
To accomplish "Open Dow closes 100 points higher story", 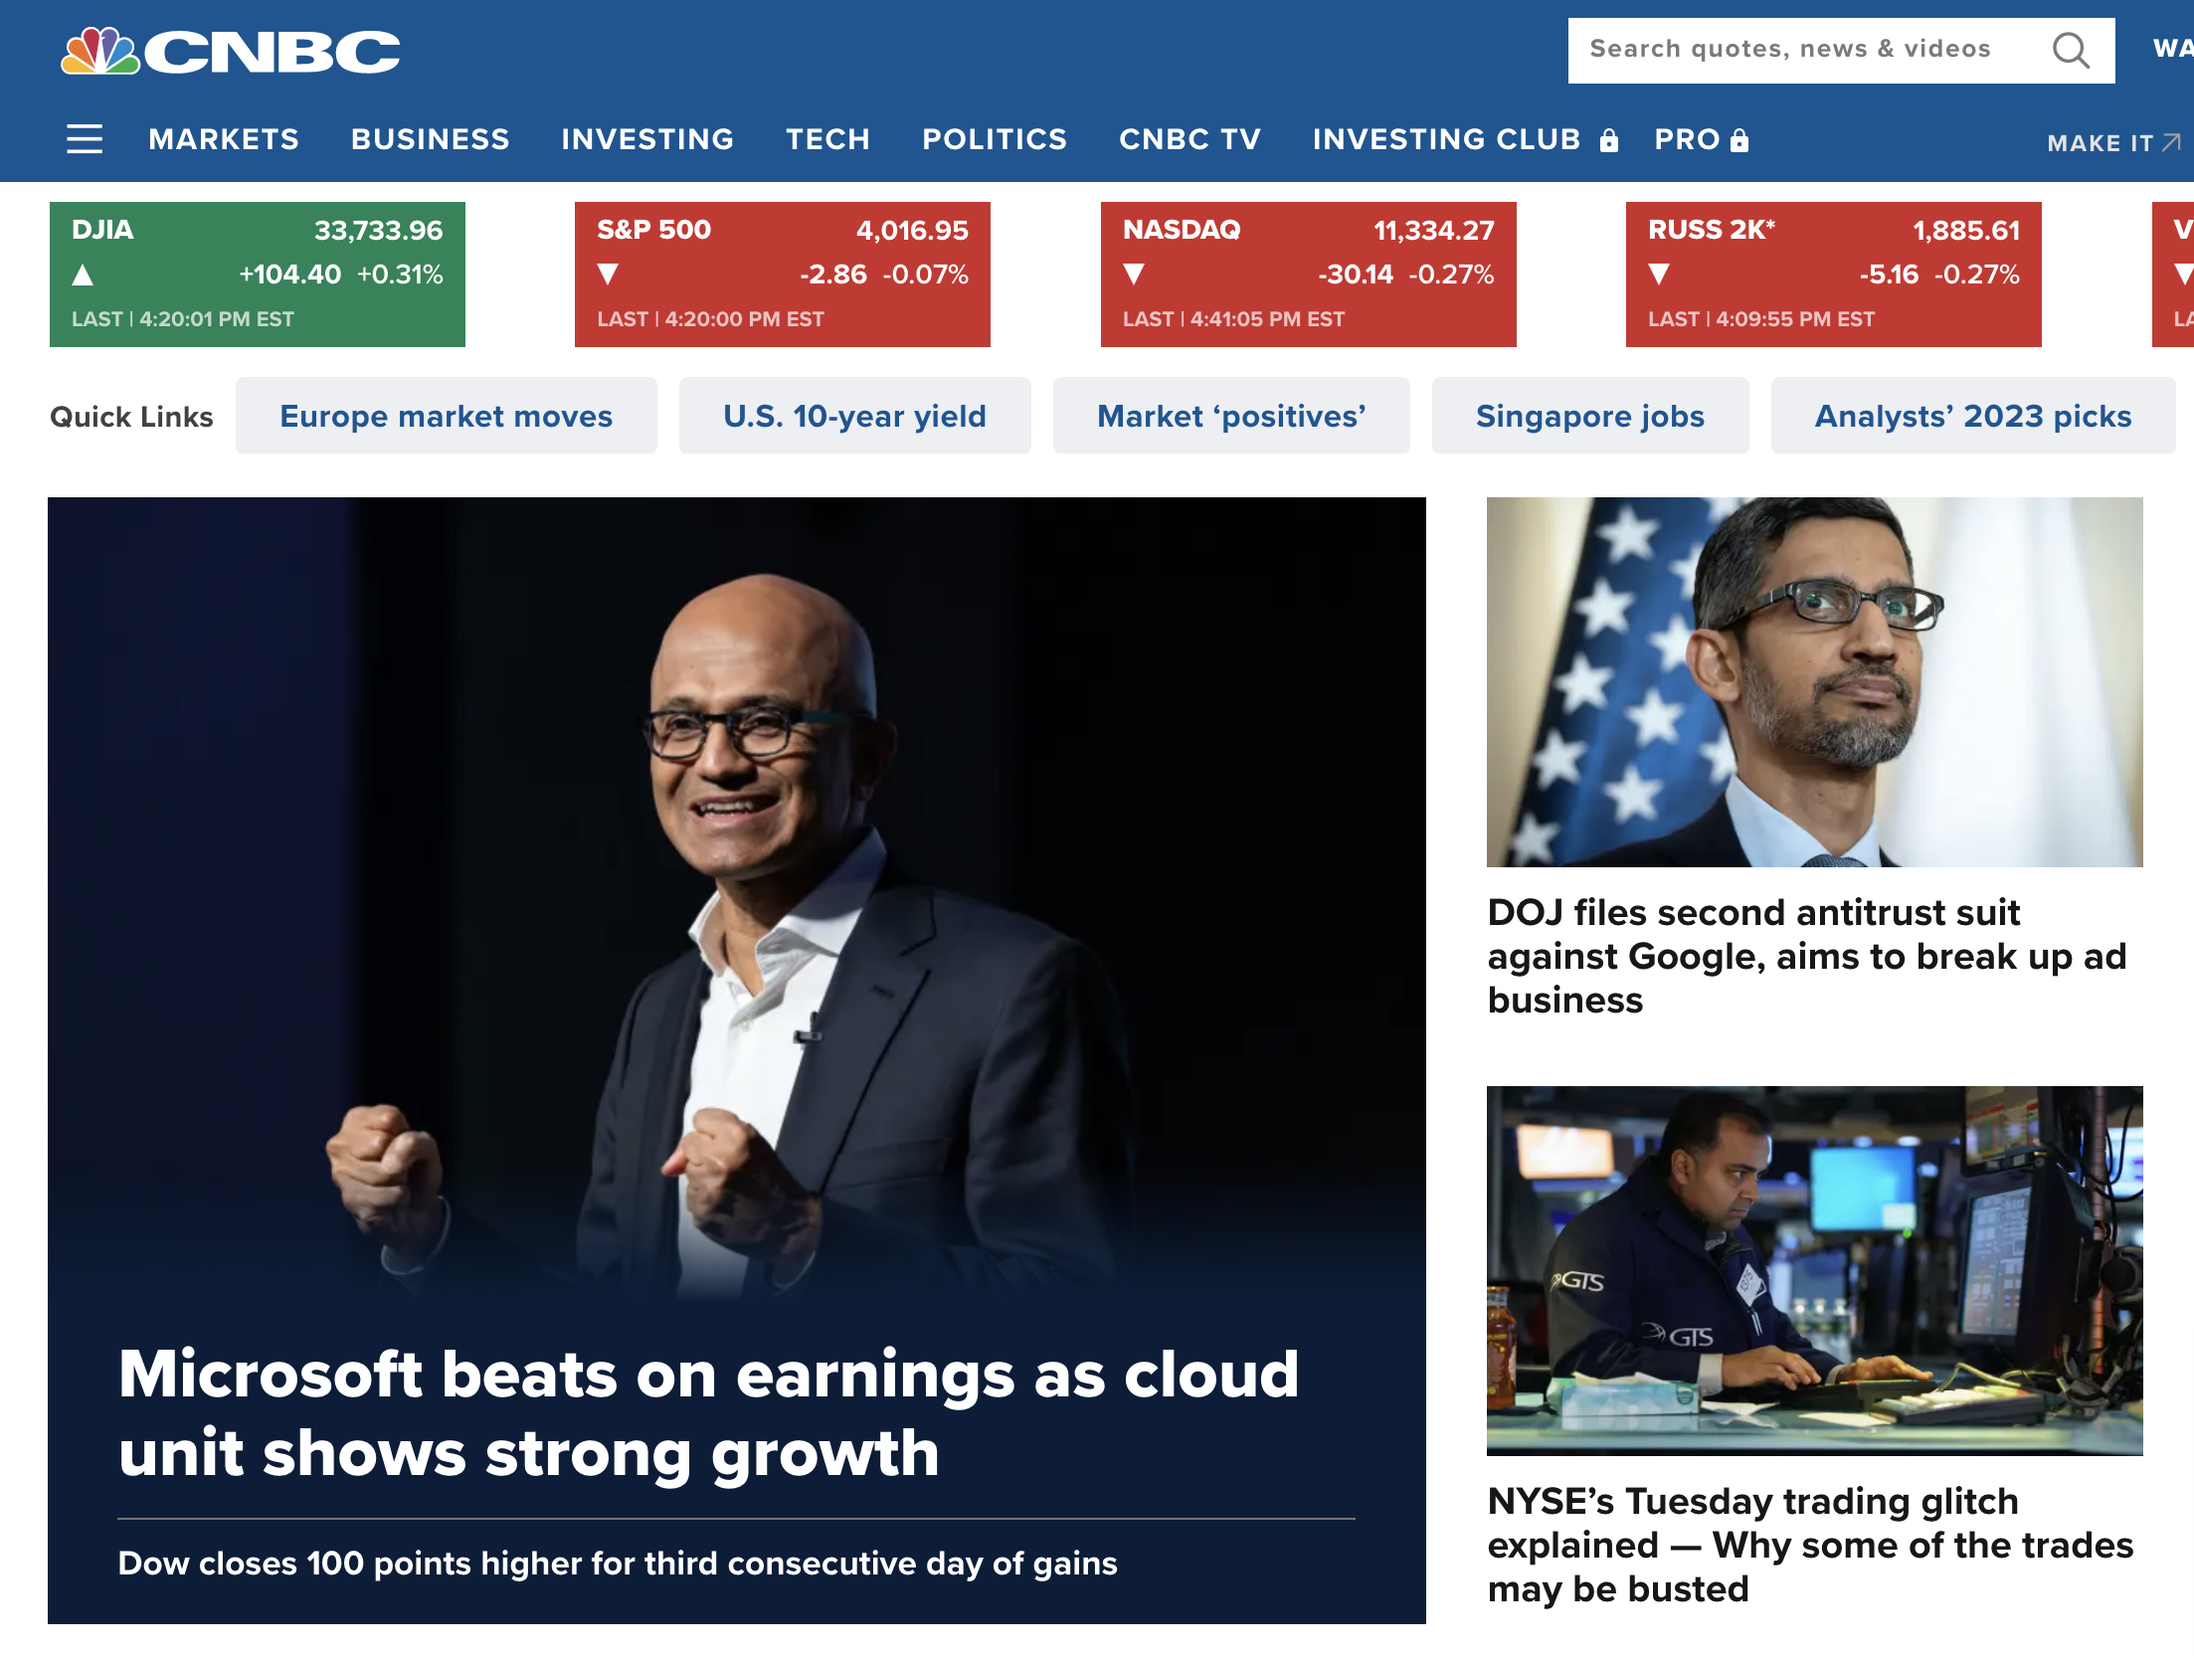I will coord(618,1564).
